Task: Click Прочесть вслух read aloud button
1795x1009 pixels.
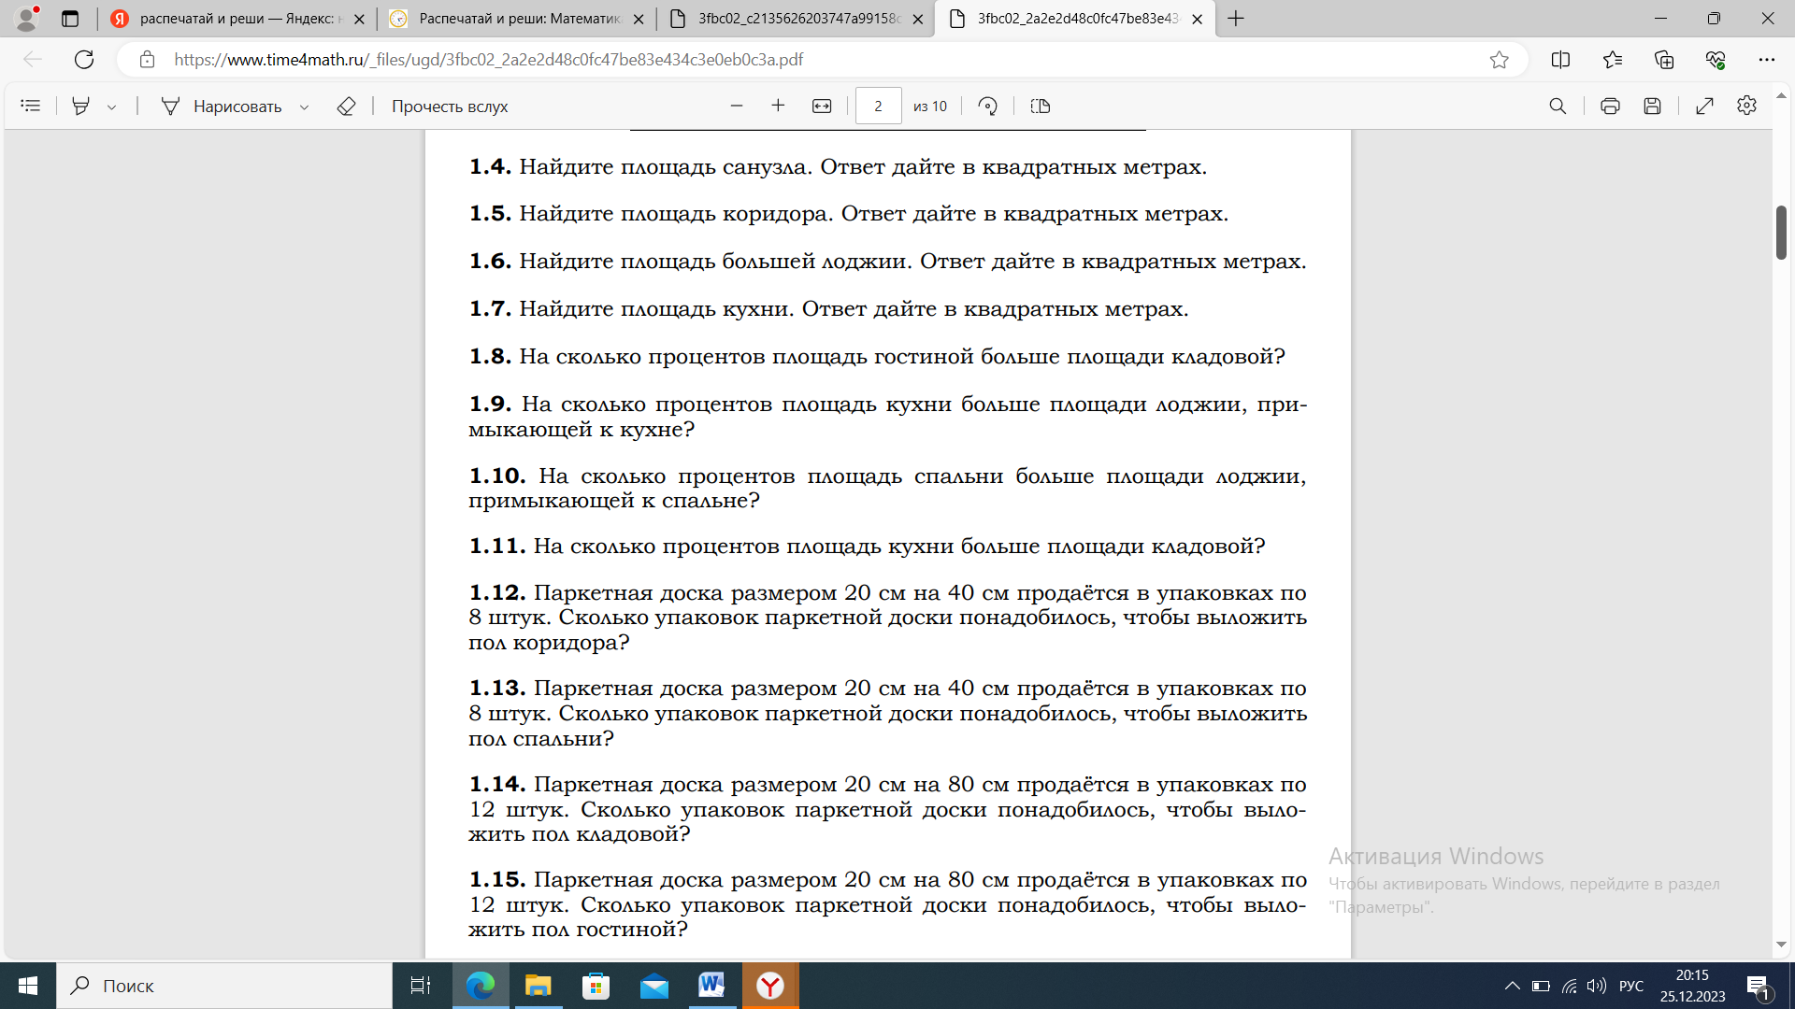Action: coord(450,106)
